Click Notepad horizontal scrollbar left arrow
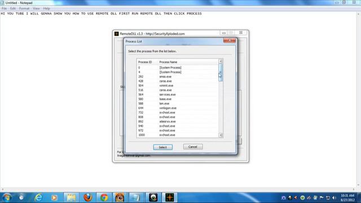 tap(2, 189)
